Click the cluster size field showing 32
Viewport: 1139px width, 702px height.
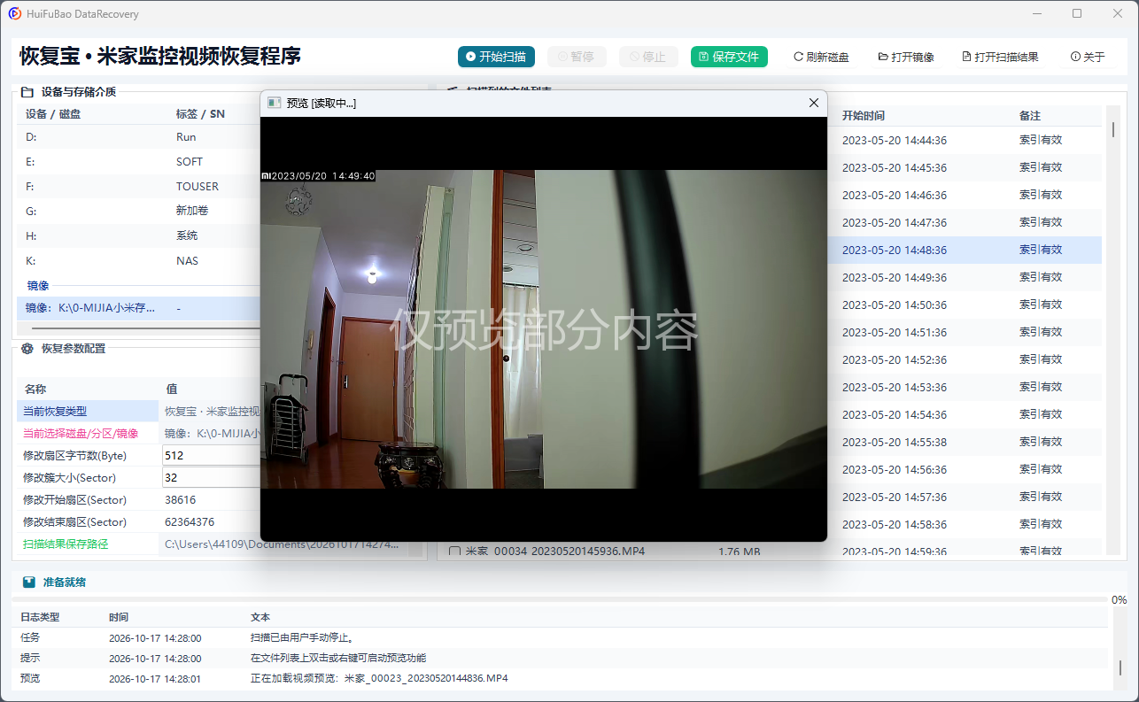tap(211, 477)
